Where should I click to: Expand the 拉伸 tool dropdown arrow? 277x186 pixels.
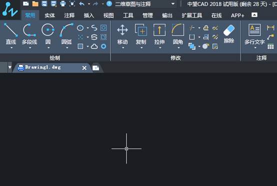click(160, 48)
